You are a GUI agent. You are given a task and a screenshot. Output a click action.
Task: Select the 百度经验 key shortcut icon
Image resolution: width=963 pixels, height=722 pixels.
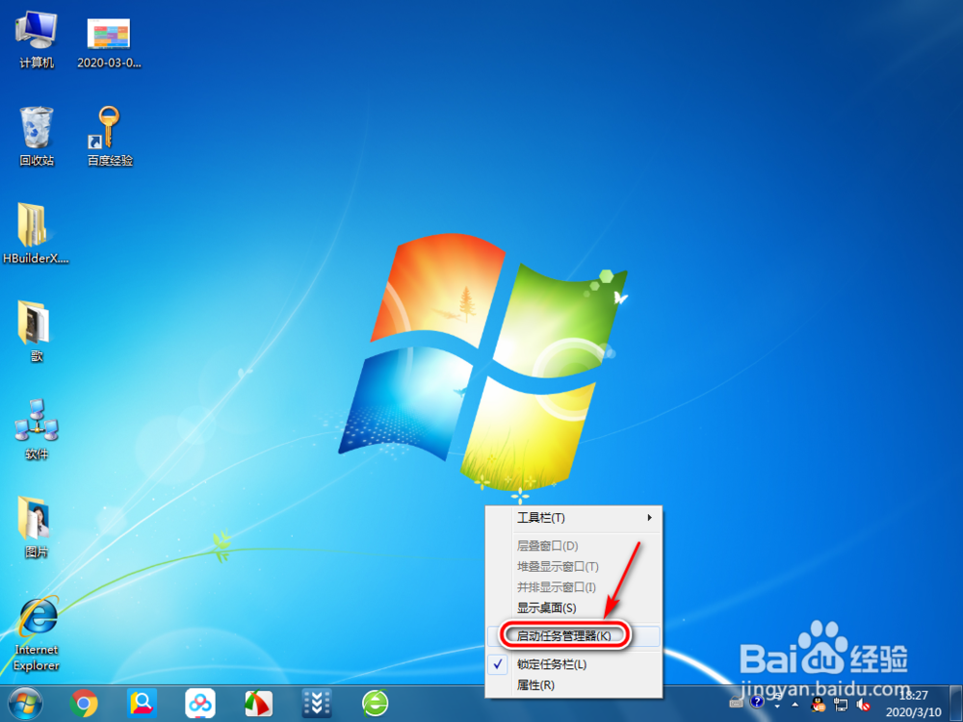(x=110, y=137)
